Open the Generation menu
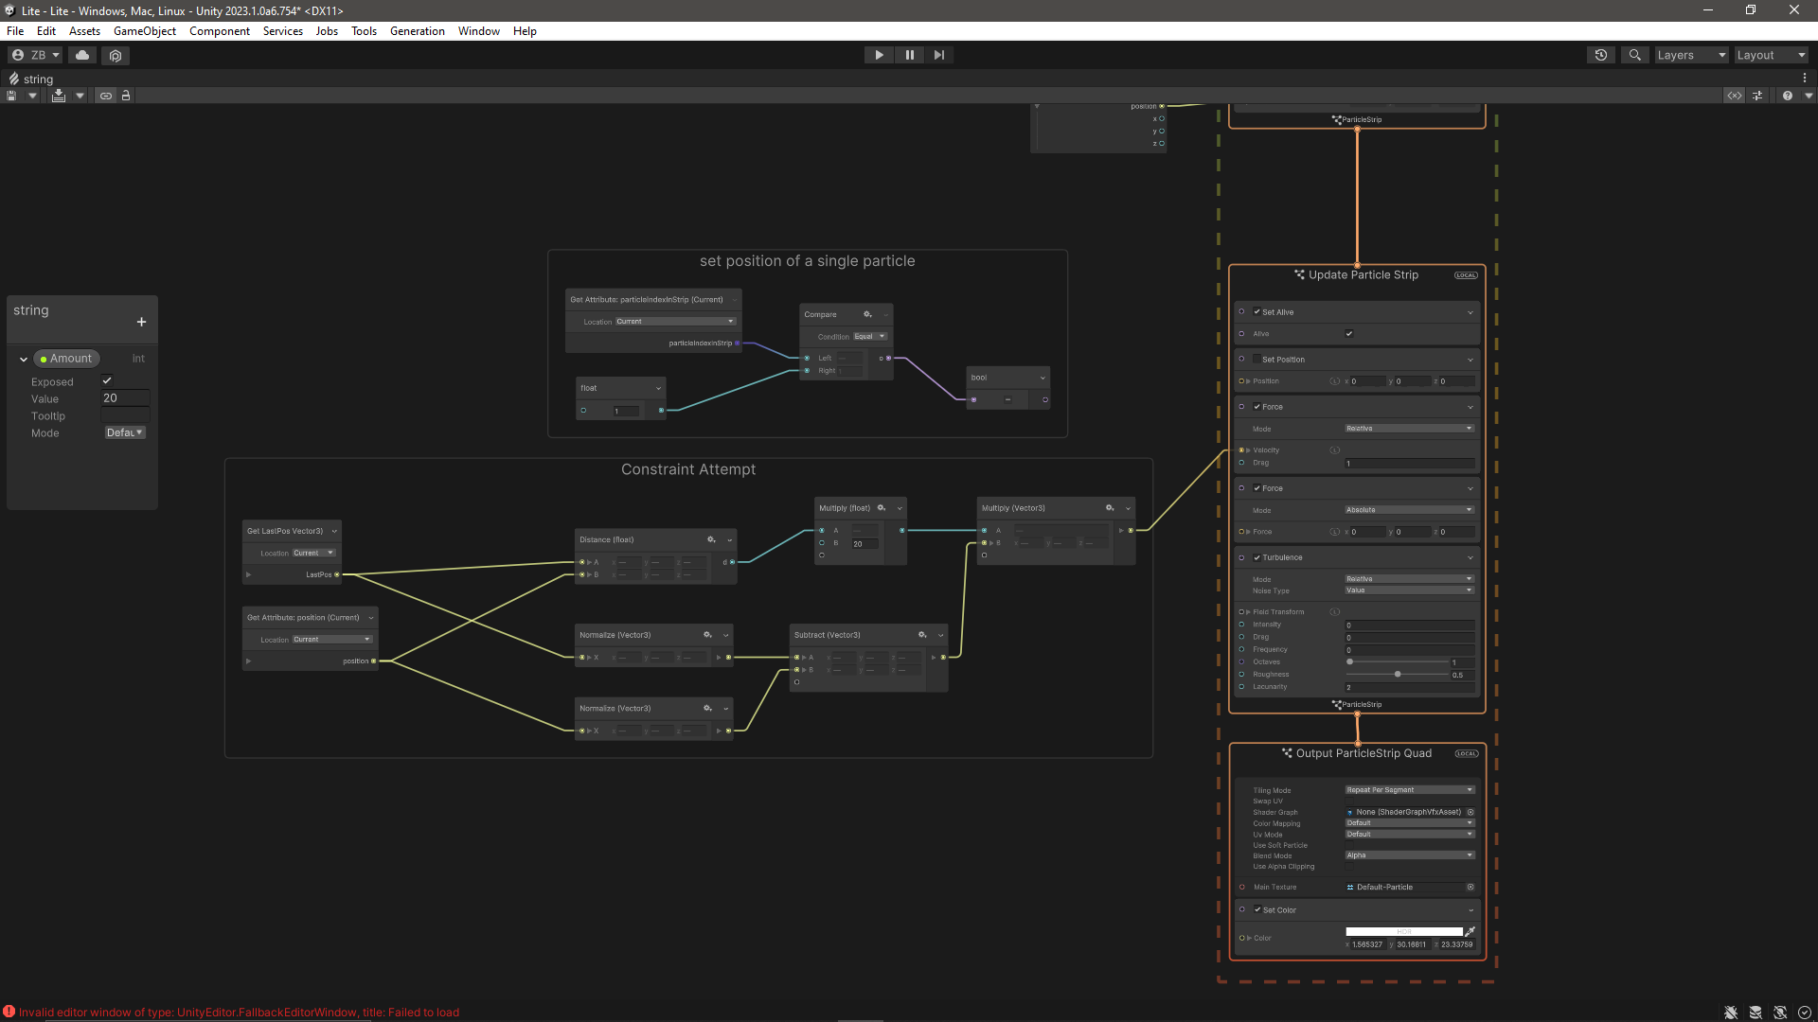The image size is (1818, 1022). [x=417, y=30]
